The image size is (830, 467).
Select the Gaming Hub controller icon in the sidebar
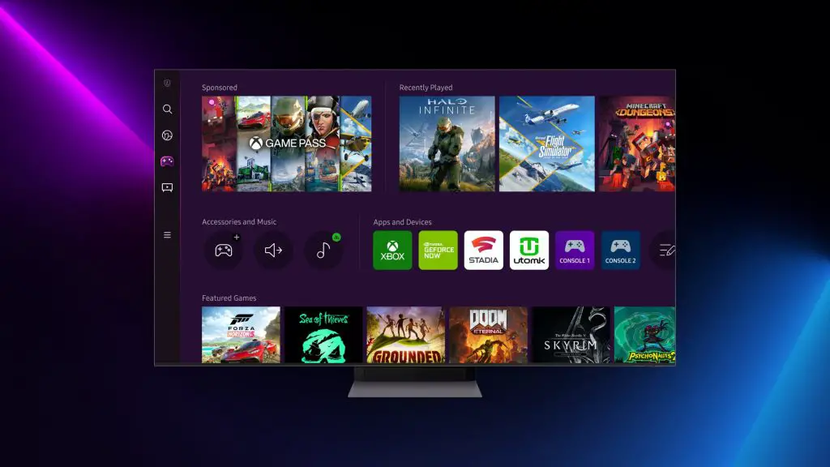coord(167,161)
